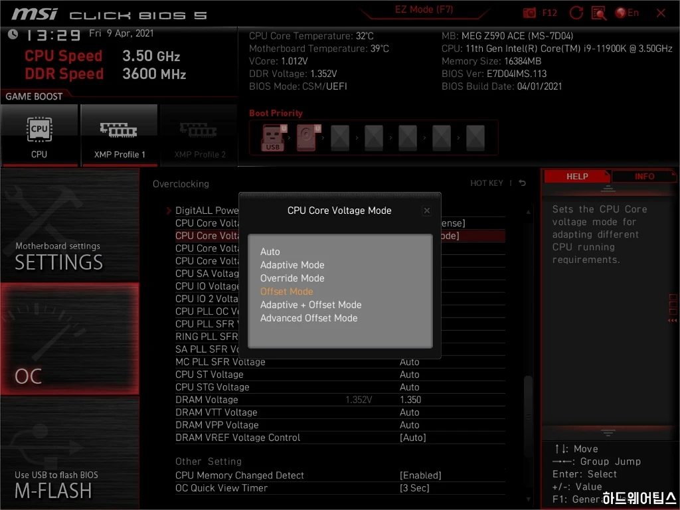Select DRAM VTT Voltage row
The width and height of the screenshot is (680, 510).
coord(340,412)
